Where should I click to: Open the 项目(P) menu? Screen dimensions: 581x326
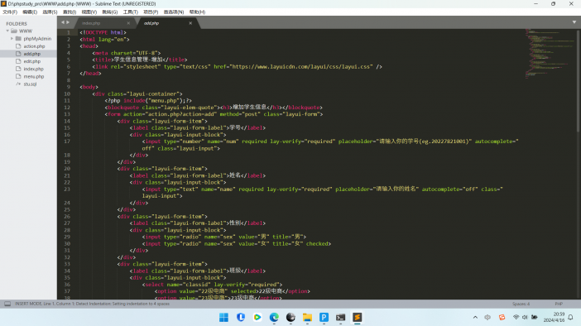[151, 12]
